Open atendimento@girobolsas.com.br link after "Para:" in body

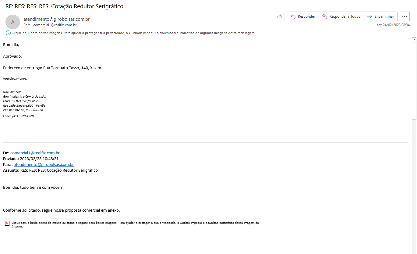click(x=44, y=165)
